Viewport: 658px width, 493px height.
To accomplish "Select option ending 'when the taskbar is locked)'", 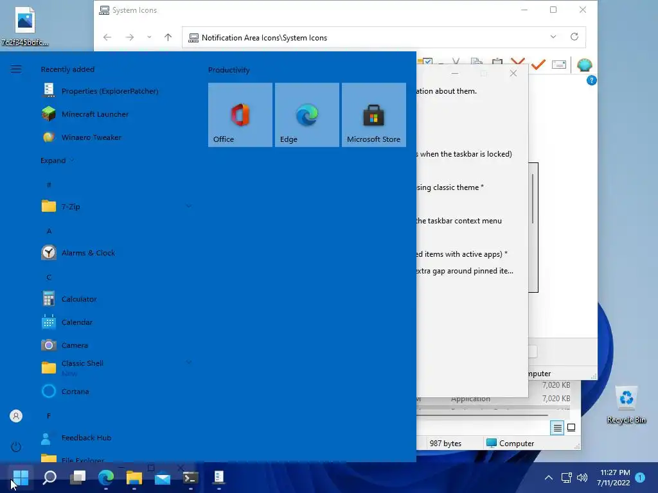I will point(465,154).
